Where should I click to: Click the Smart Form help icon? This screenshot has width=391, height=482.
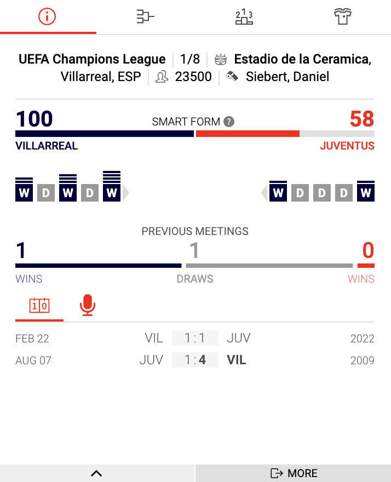[x=229, y=122]
